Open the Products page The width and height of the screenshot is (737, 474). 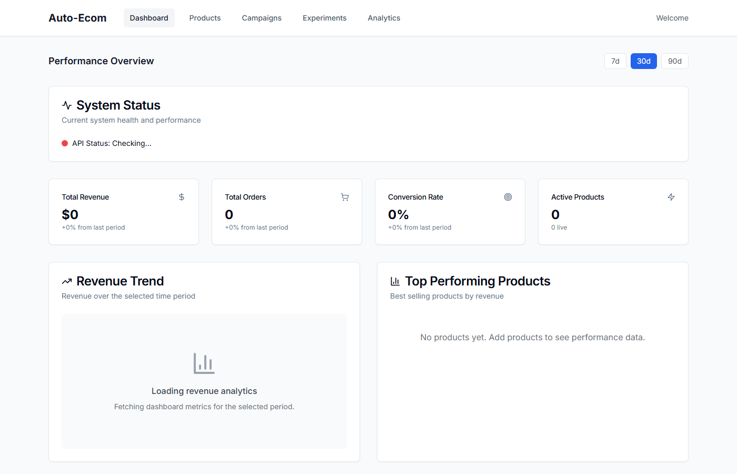pyautogui.click(x=205, y=17)
